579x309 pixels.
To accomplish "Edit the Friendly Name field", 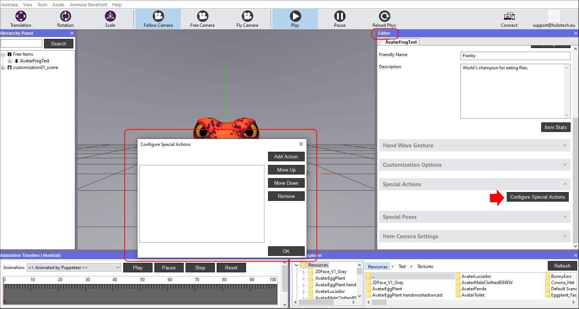I will point(515,56).
